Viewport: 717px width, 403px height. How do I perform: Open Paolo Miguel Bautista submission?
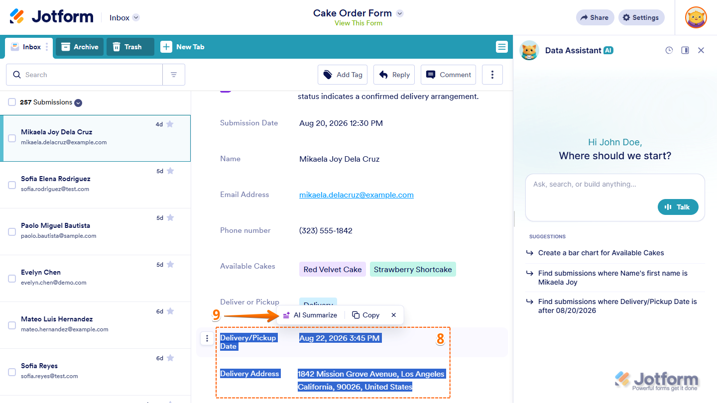point(95,232)
